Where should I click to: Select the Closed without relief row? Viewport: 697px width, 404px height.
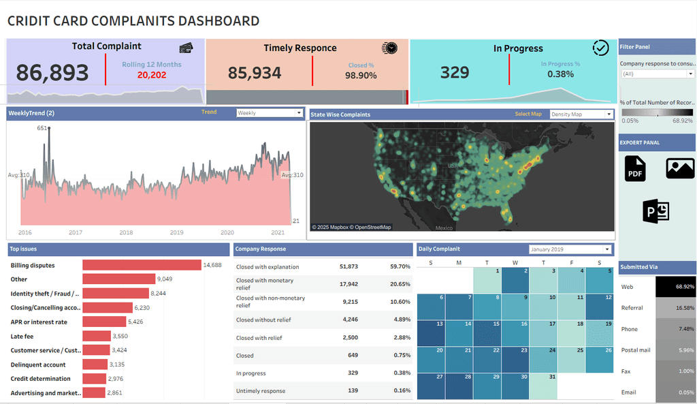323,320
